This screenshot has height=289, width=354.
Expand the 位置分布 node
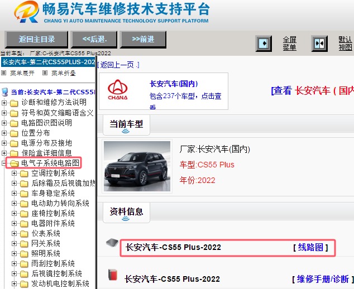click(x=4, y=133)
